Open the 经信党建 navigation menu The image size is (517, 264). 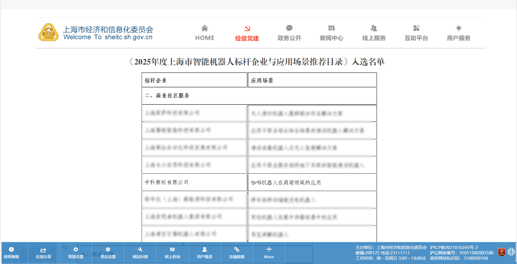coord(247,33)
